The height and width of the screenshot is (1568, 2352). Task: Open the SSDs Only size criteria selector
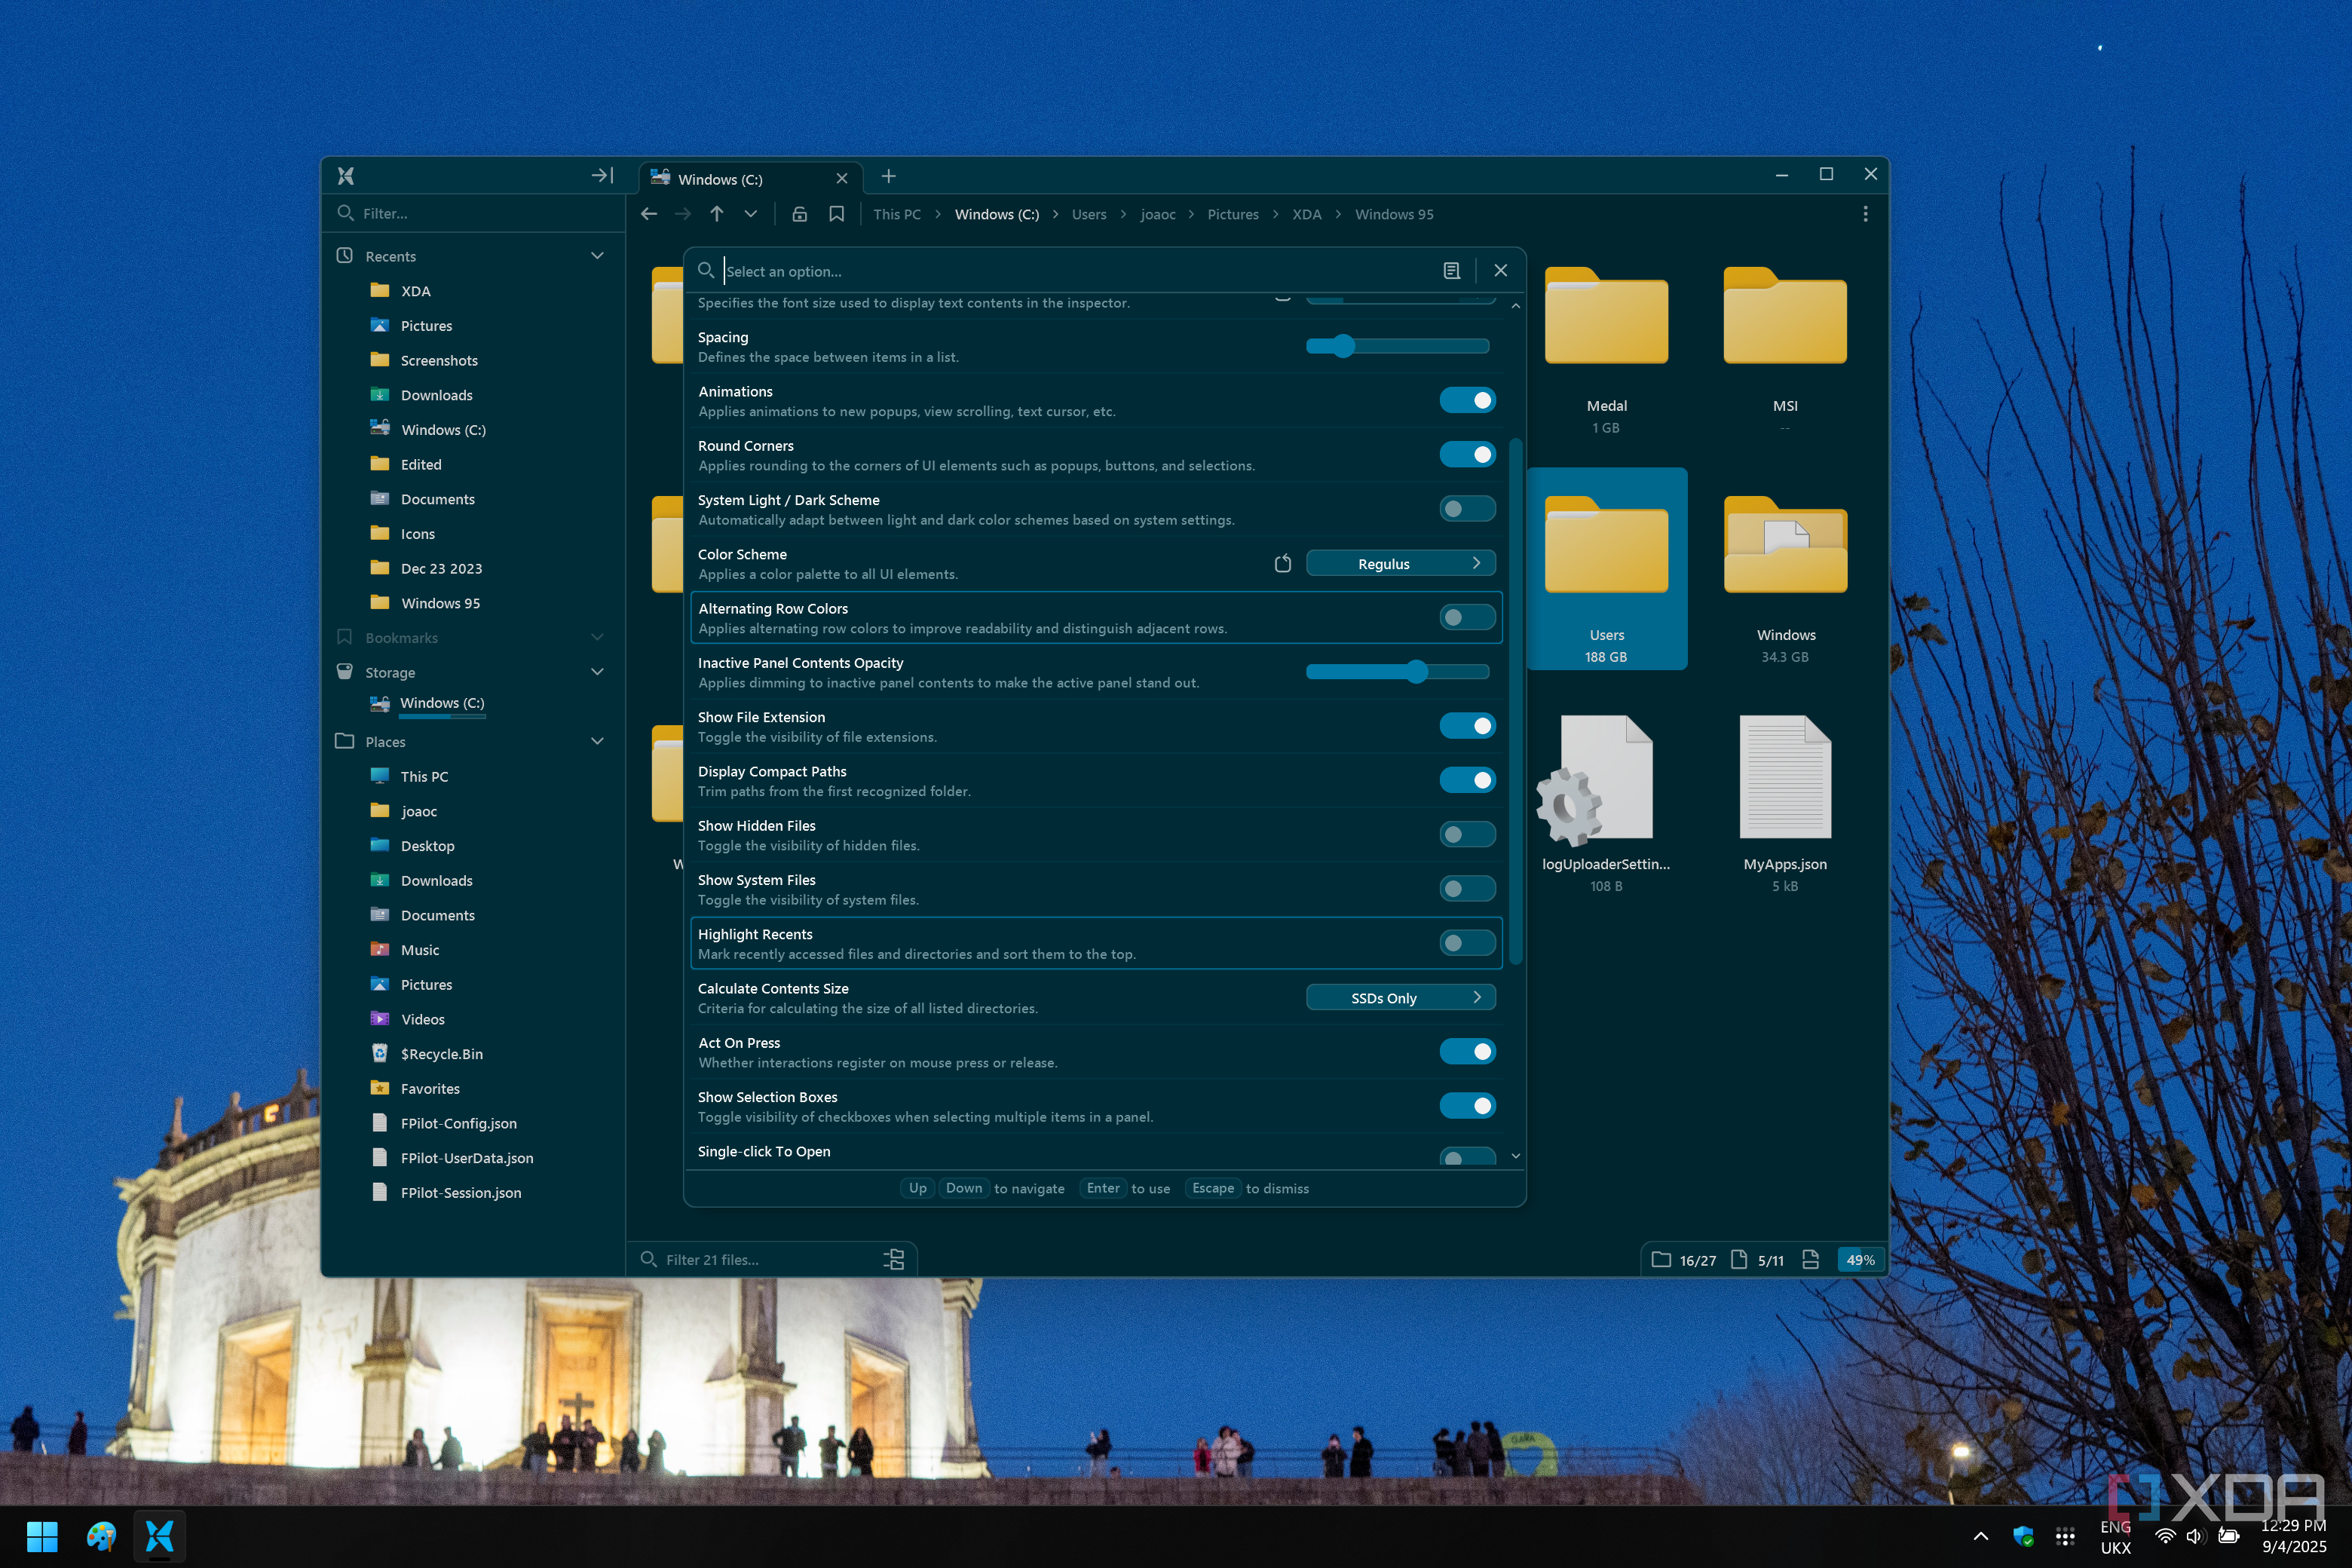pyautogui.click(x=1400, y=998)
